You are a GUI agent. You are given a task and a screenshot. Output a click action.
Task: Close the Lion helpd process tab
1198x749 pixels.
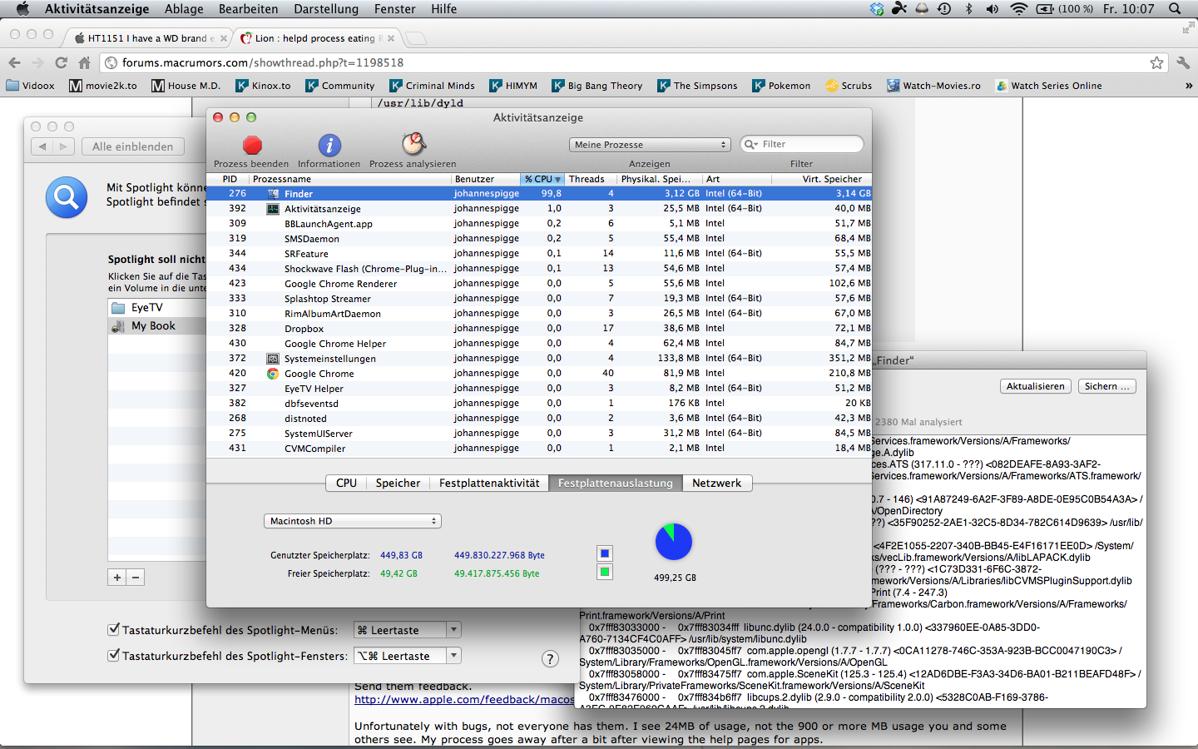391,38
